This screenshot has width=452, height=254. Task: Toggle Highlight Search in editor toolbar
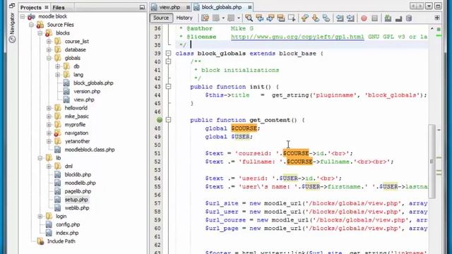[x=281, y=18]
